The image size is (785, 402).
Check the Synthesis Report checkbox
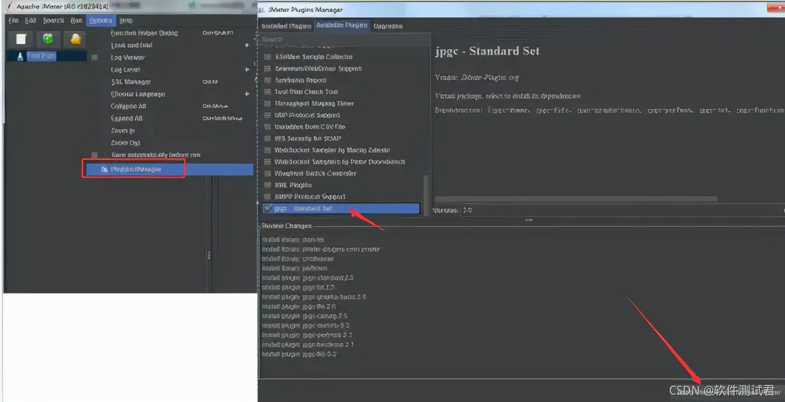pos(267,80)
